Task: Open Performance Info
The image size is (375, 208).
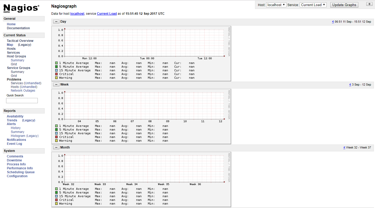Action: click(20, 168)
